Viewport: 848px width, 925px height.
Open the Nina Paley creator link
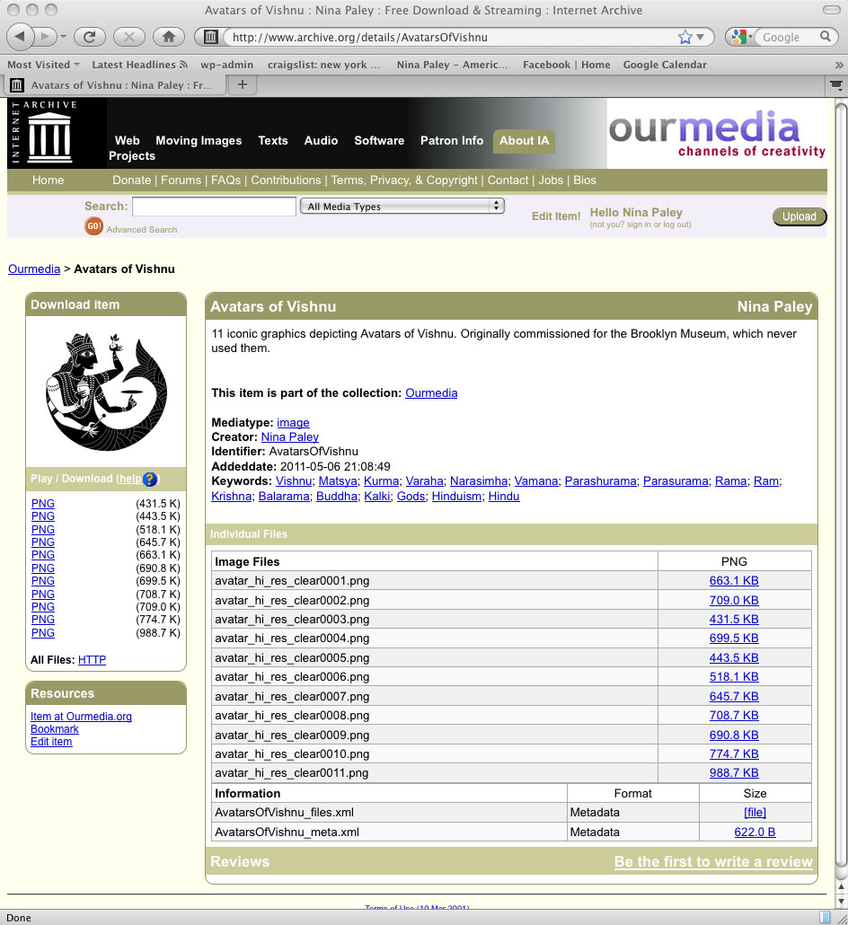289,437
